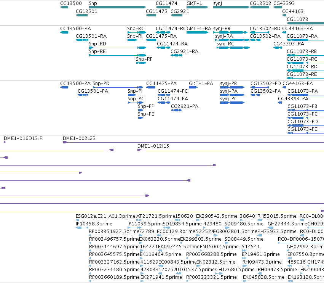The image size is (324, 283).
Task: Click the Snp-RI transcript label
Action: [135, 36]
